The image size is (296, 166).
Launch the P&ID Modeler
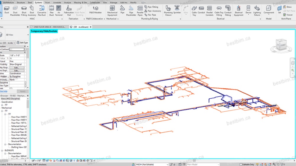point(95,10)
